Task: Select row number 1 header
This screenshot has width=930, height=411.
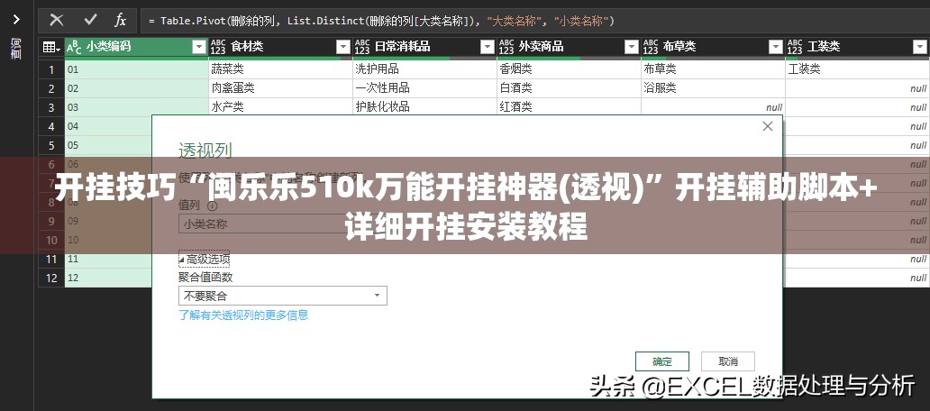Action: [x=51, y=69]
